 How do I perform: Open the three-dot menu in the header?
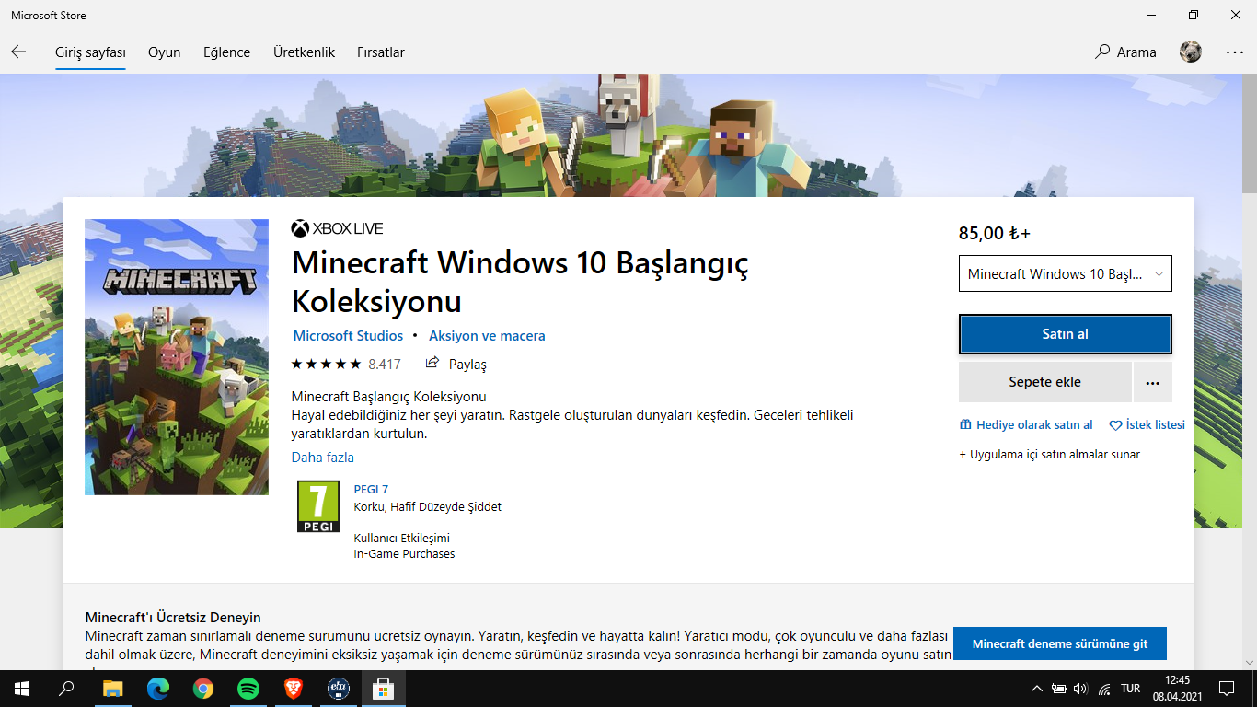click(1234, 52)
